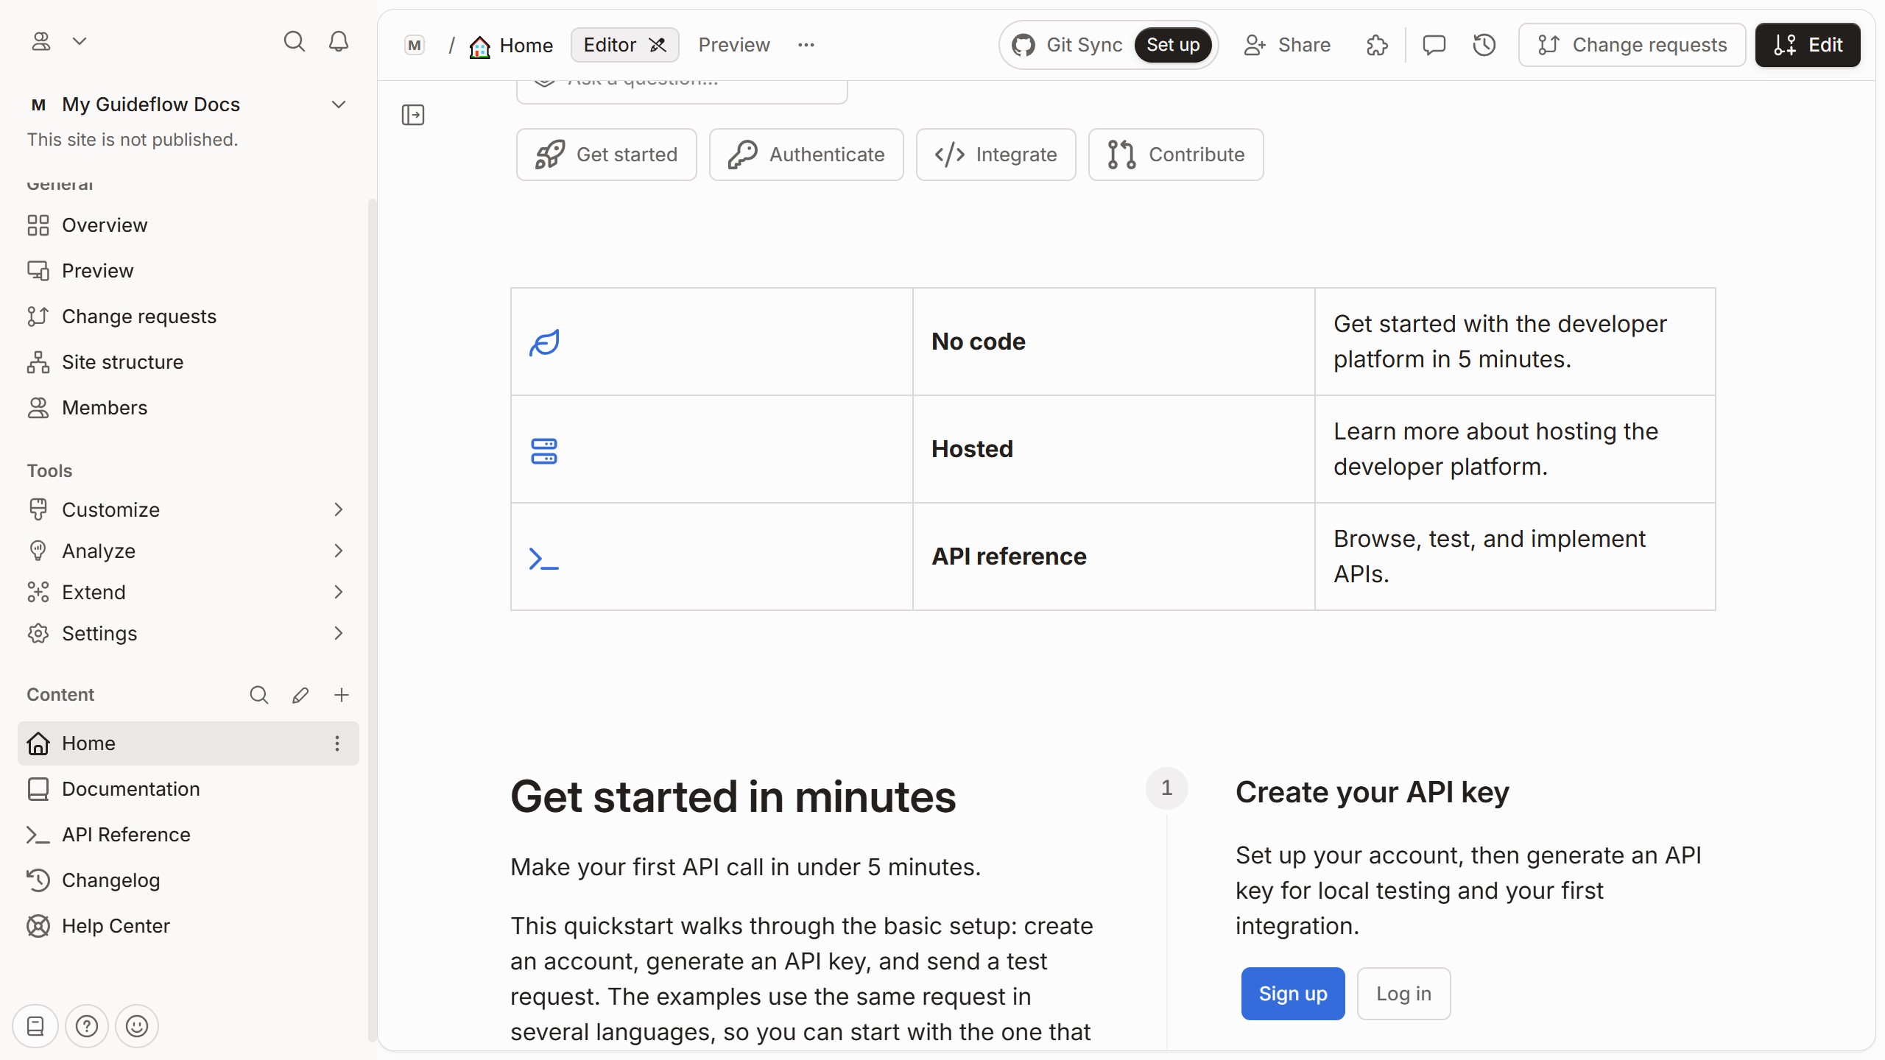Expand the My Guideflow Docs site switcher
Screen dimensions: 1885x1060
[x=187, y=105]
